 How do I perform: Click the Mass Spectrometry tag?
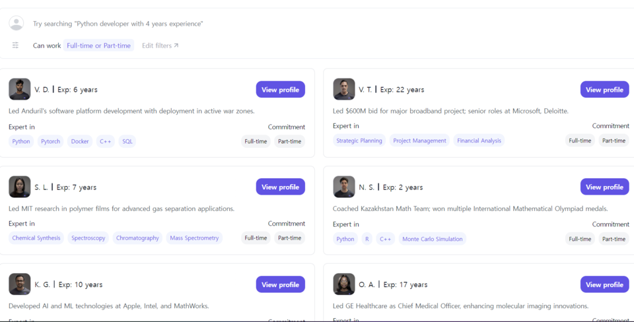tap(194, 238)
